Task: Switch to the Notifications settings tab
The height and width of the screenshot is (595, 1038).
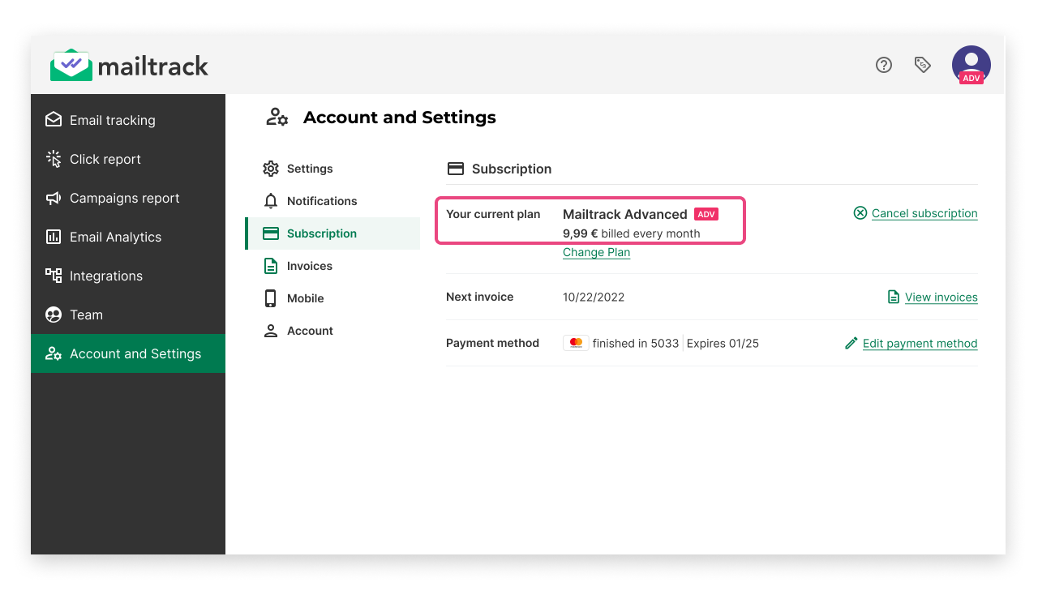Action: click(x=321, y=201)
